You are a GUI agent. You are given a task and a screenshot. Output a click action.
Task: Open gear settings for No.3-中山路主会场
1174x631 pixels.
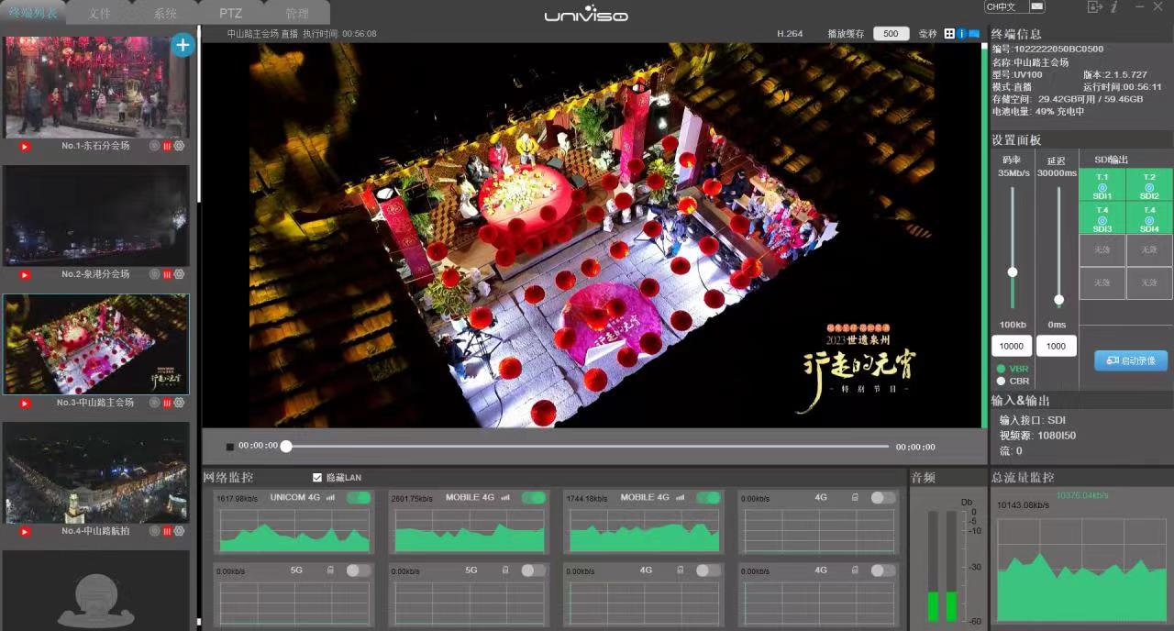pos(179,403)
